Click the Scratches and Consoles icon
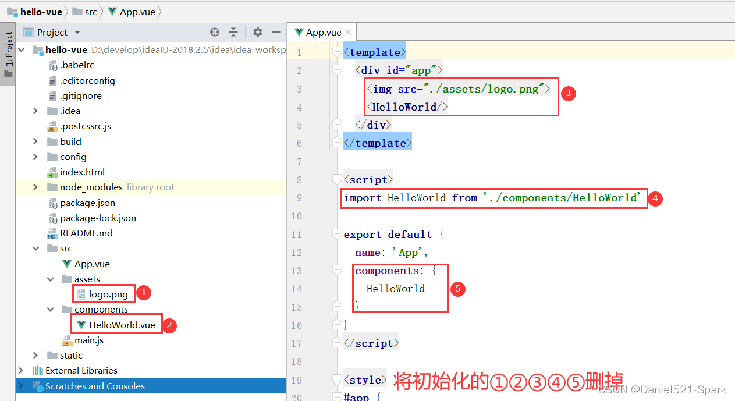 (38, 386)
